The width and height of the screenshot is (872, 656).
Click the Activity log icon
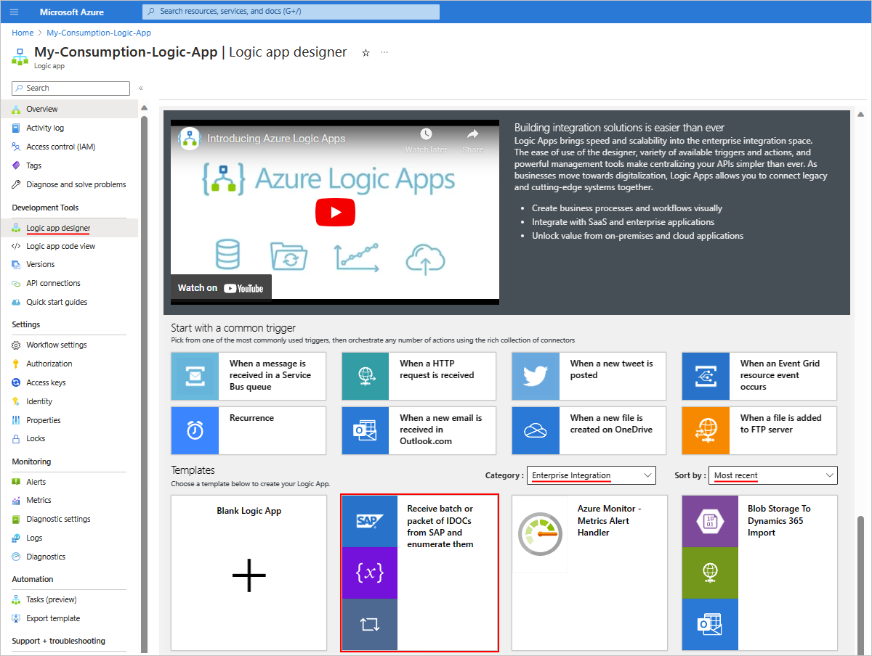click(17, 128)
